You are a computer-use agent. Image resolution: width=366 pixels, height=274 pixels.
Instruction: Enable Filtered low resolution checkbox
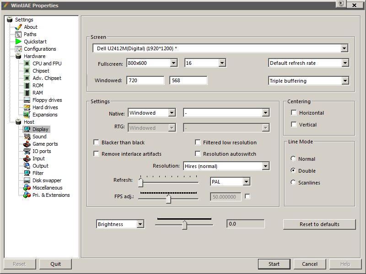[198, 142]
